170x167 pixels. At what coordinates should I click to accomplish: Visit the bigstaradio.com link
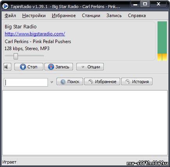pyautogui.click(x=35, y=34)
